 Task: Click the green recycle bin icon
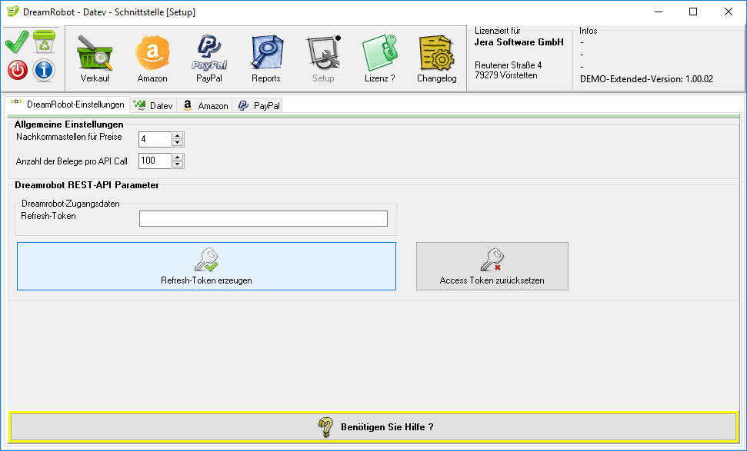click(x=44, y=41)
